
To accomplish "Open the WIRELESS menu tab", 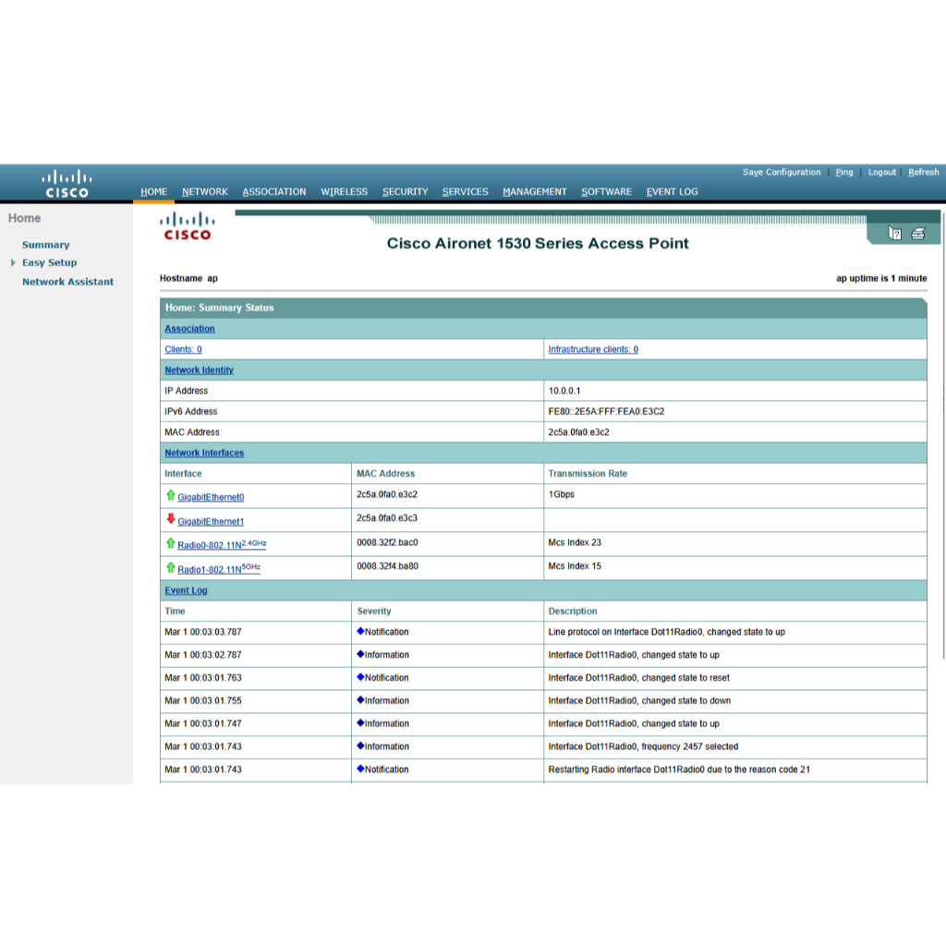I will tap(344, 192).
